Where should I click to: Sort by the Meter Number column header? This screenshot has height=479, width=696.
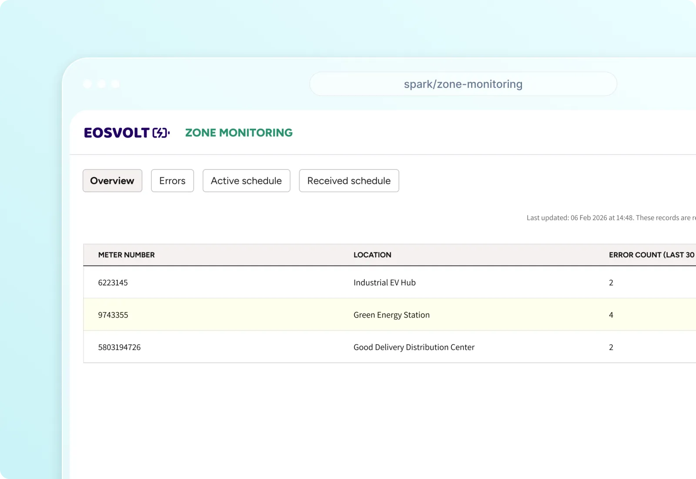[x=126, y=255]
